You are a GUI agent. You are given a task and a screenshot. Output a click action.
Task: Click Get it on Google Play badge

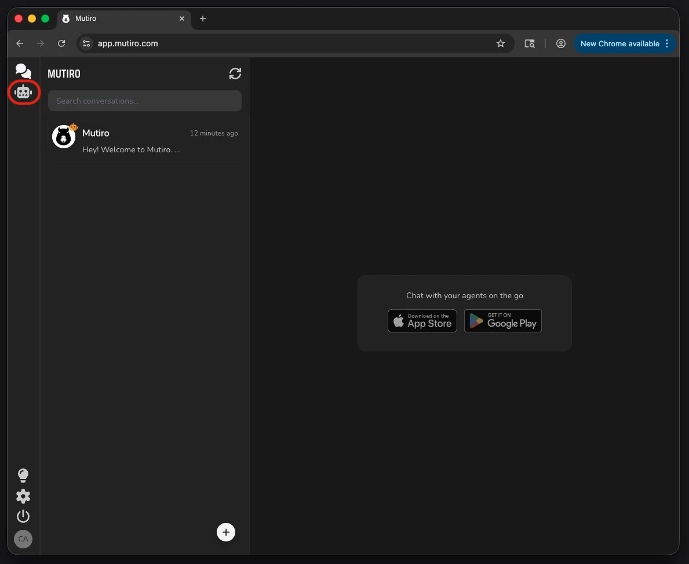pos(502,321)
